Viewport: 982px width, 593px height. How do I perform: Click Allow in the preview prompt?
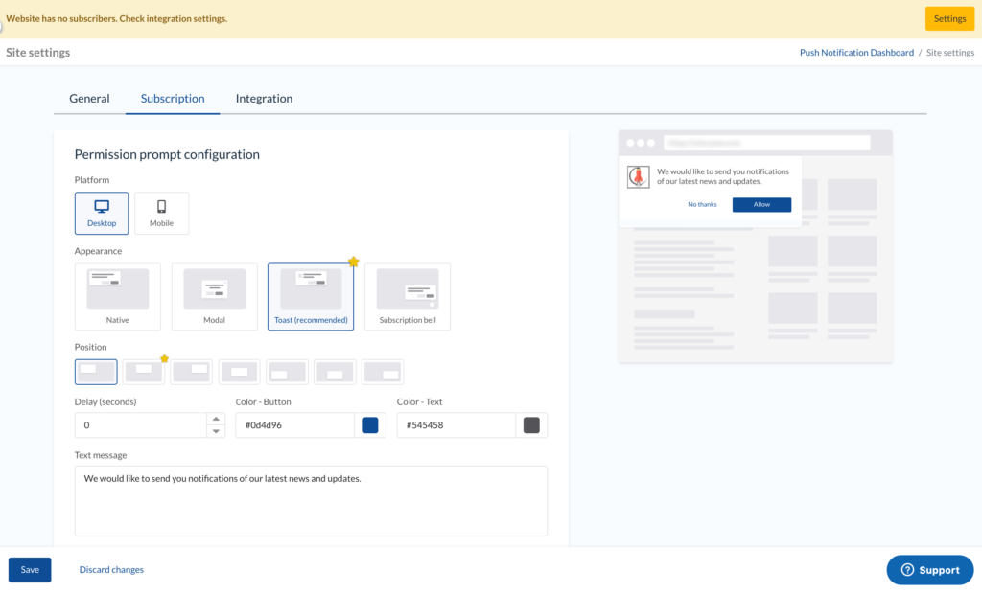click(761, 205)
